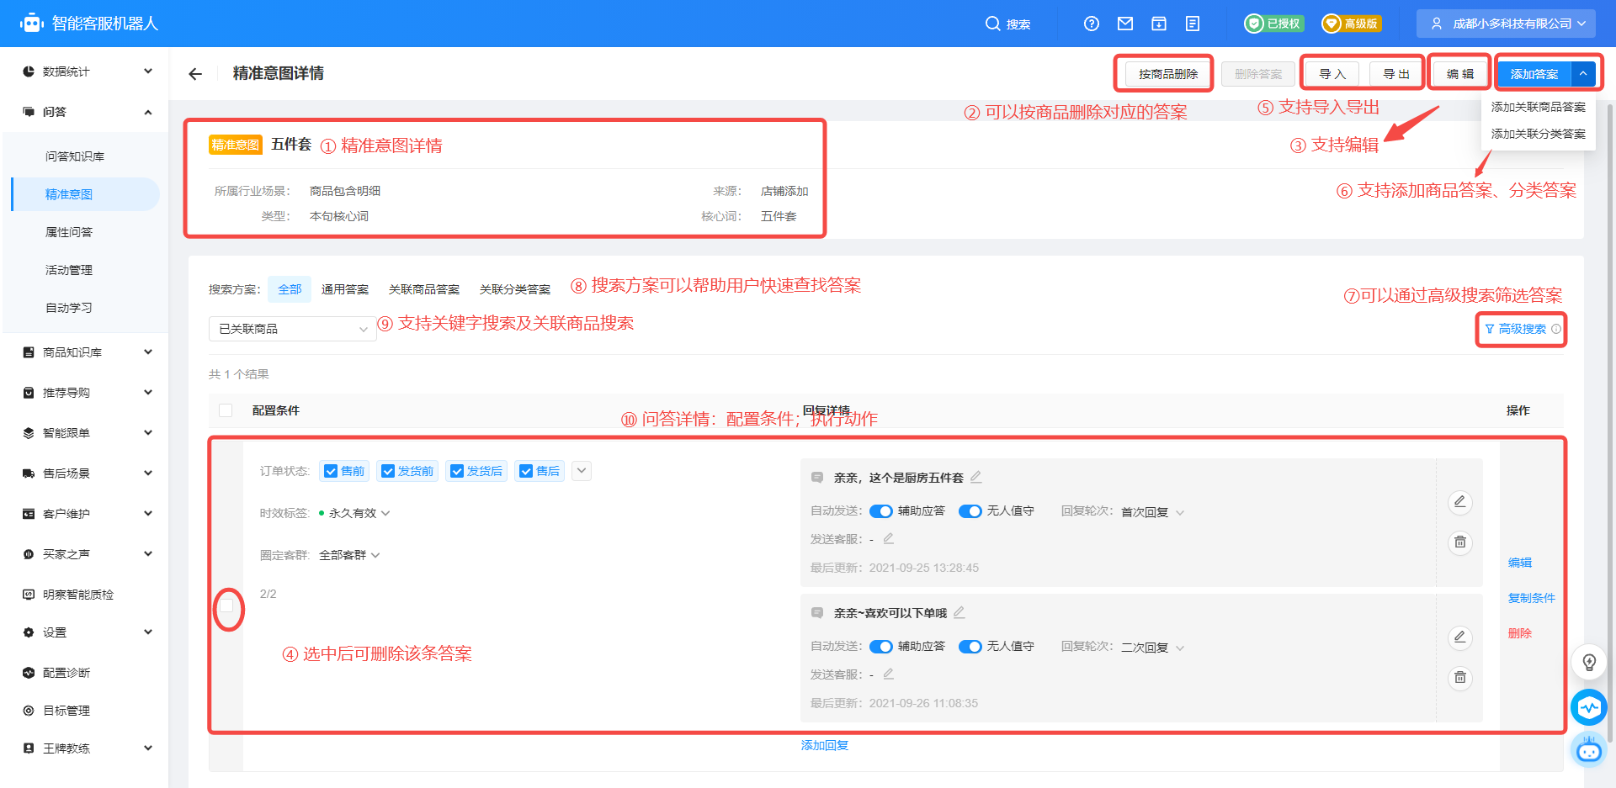Viewport: 1616px width, 788px height.
Task: Open the mail envelope icon
Action: [x=1125, y=24]
